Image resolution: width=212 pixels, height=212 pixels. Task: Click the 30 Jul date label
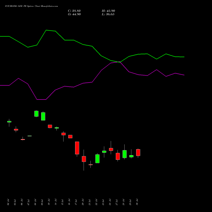click(x=137, y=202)
